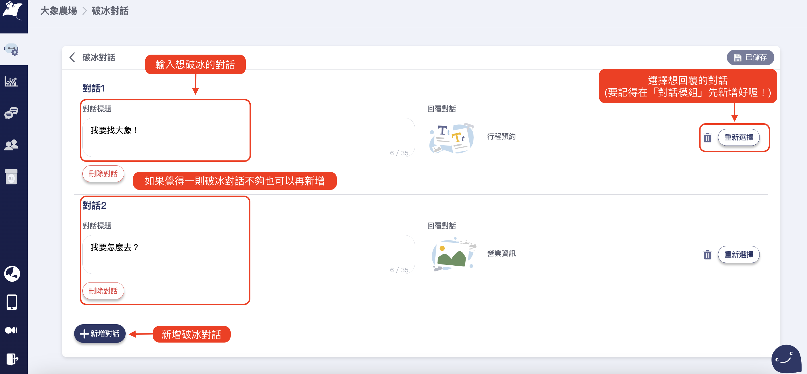Click the globe icon in sidebar
This screenshot has width=807, height=374.
click(x=12, y=274)
